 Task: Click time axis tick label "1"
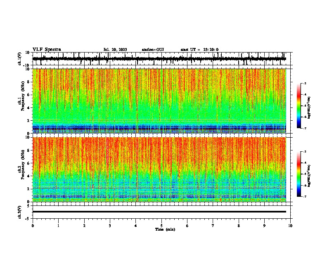tap(58, 226)
